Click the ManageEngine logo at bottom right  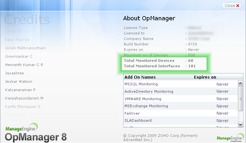point(230,138)
